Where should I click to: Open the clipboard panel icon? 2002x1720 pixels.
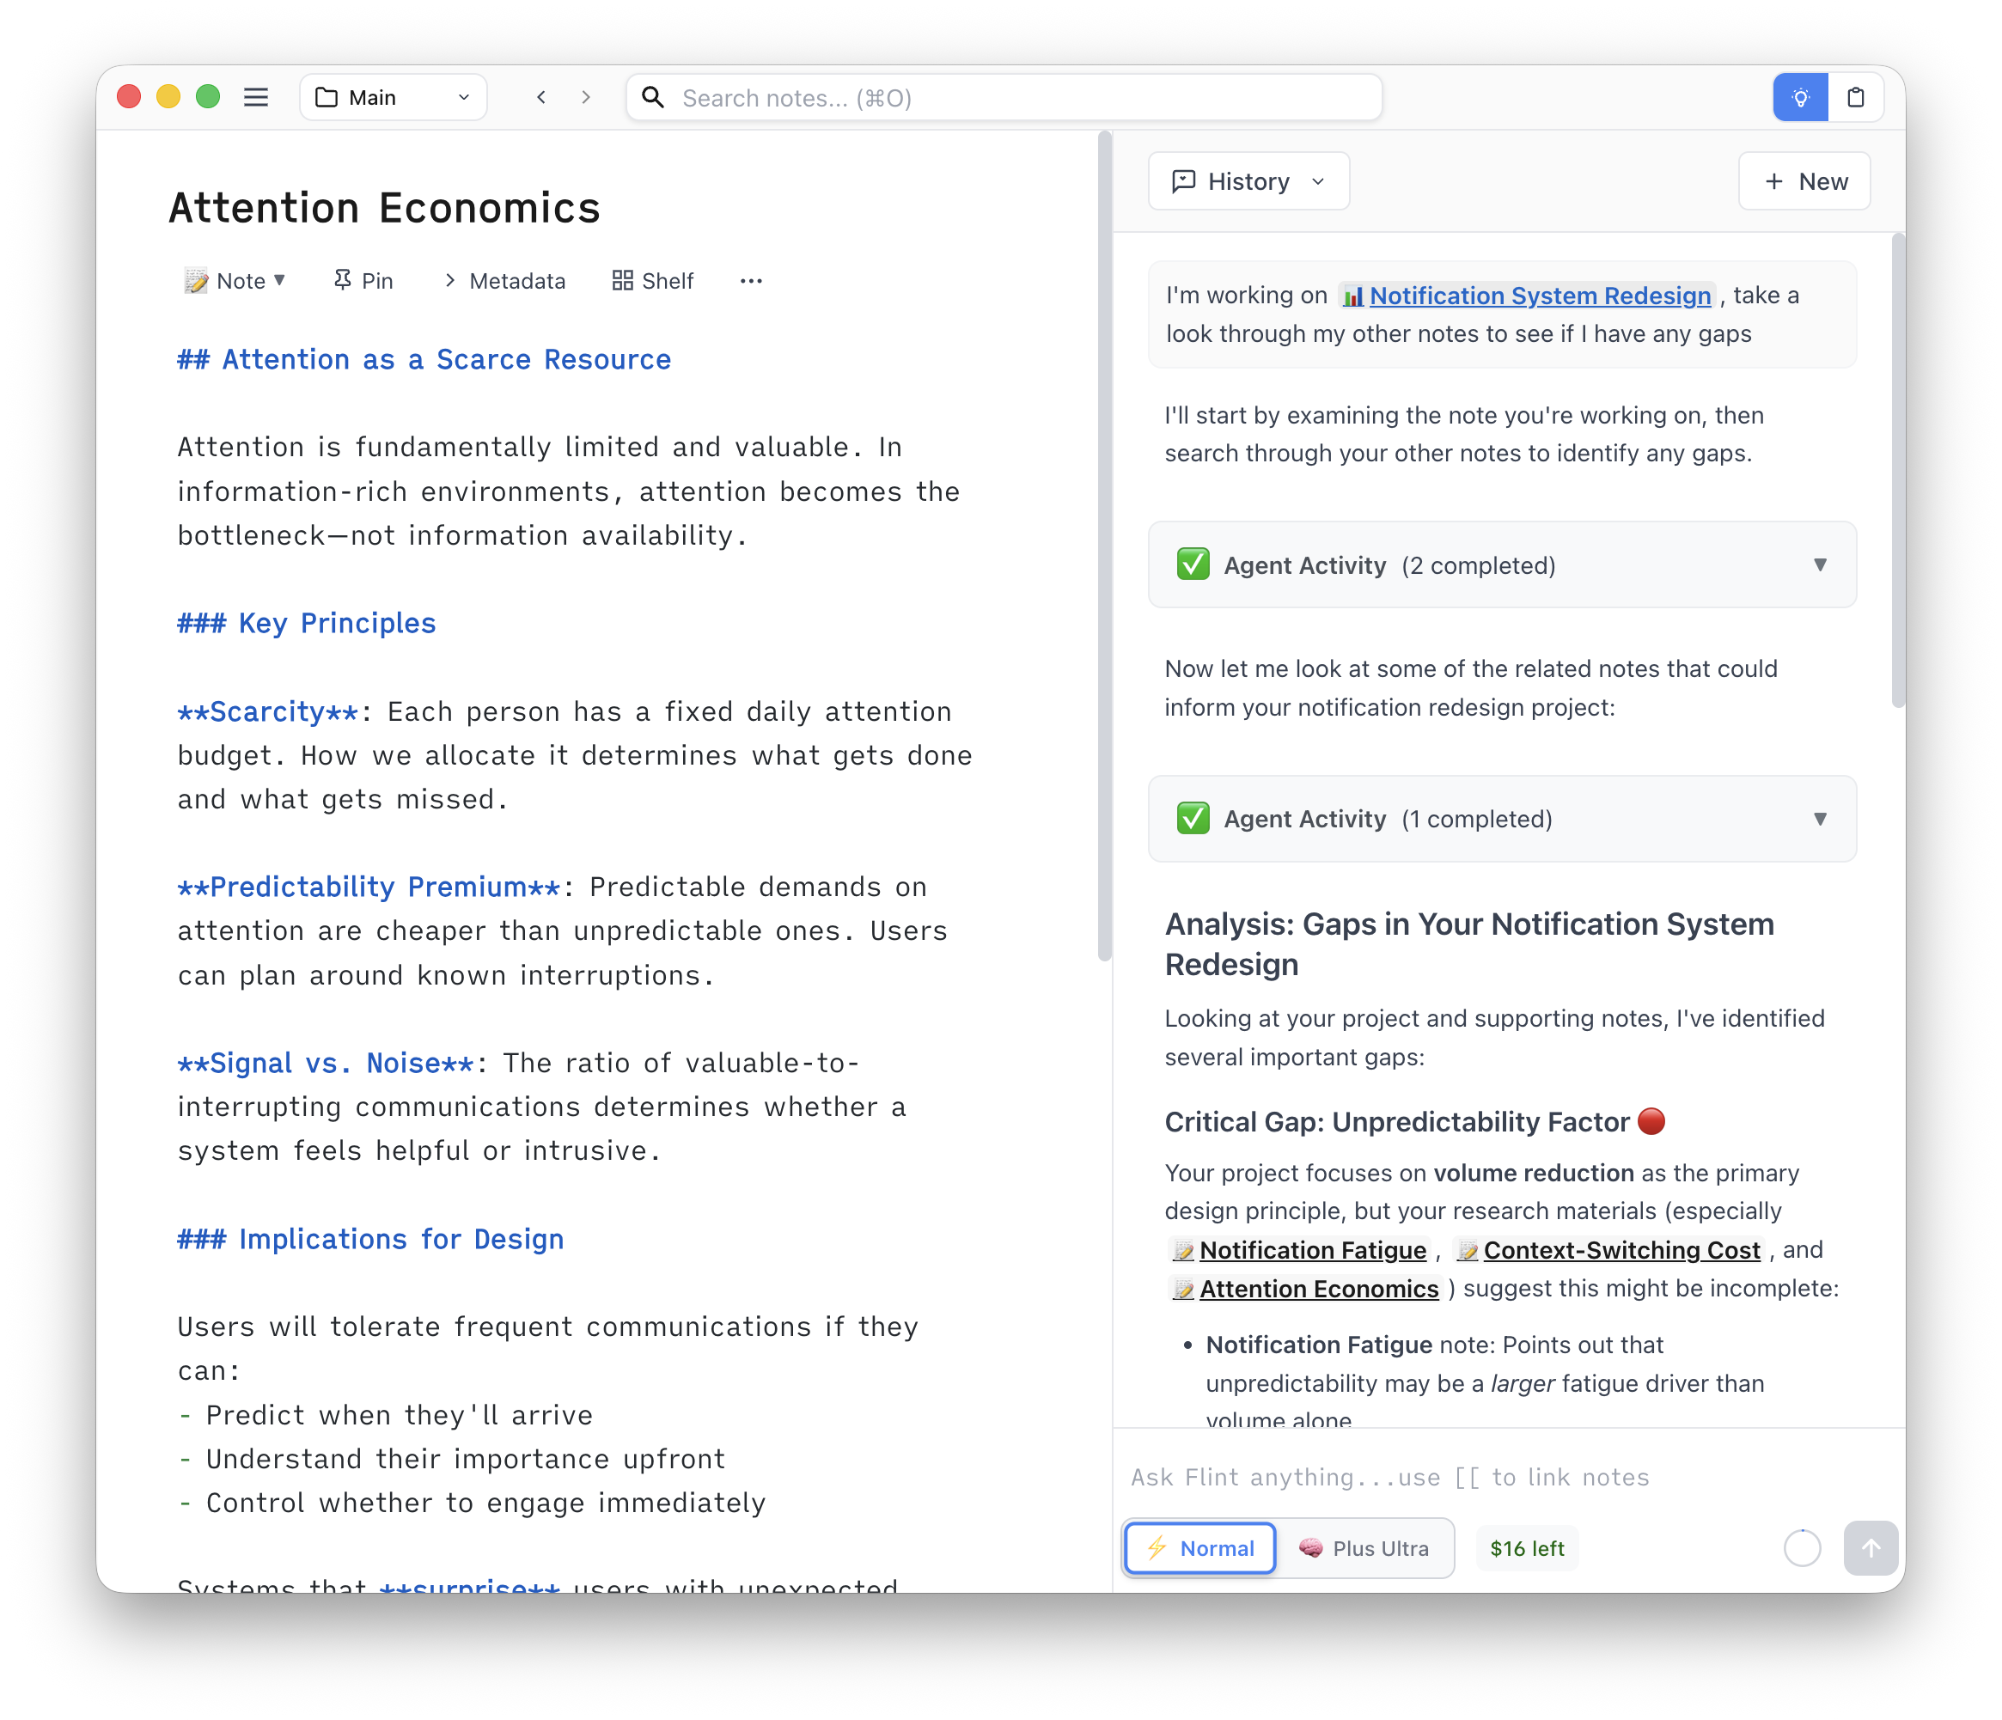point(1855,98)
